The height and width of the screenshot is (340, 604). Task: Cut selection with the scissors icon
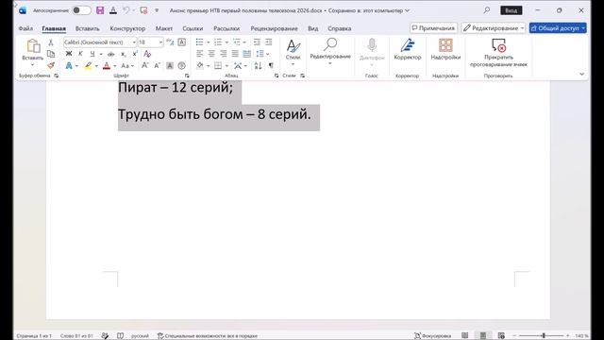coord(50,42)
